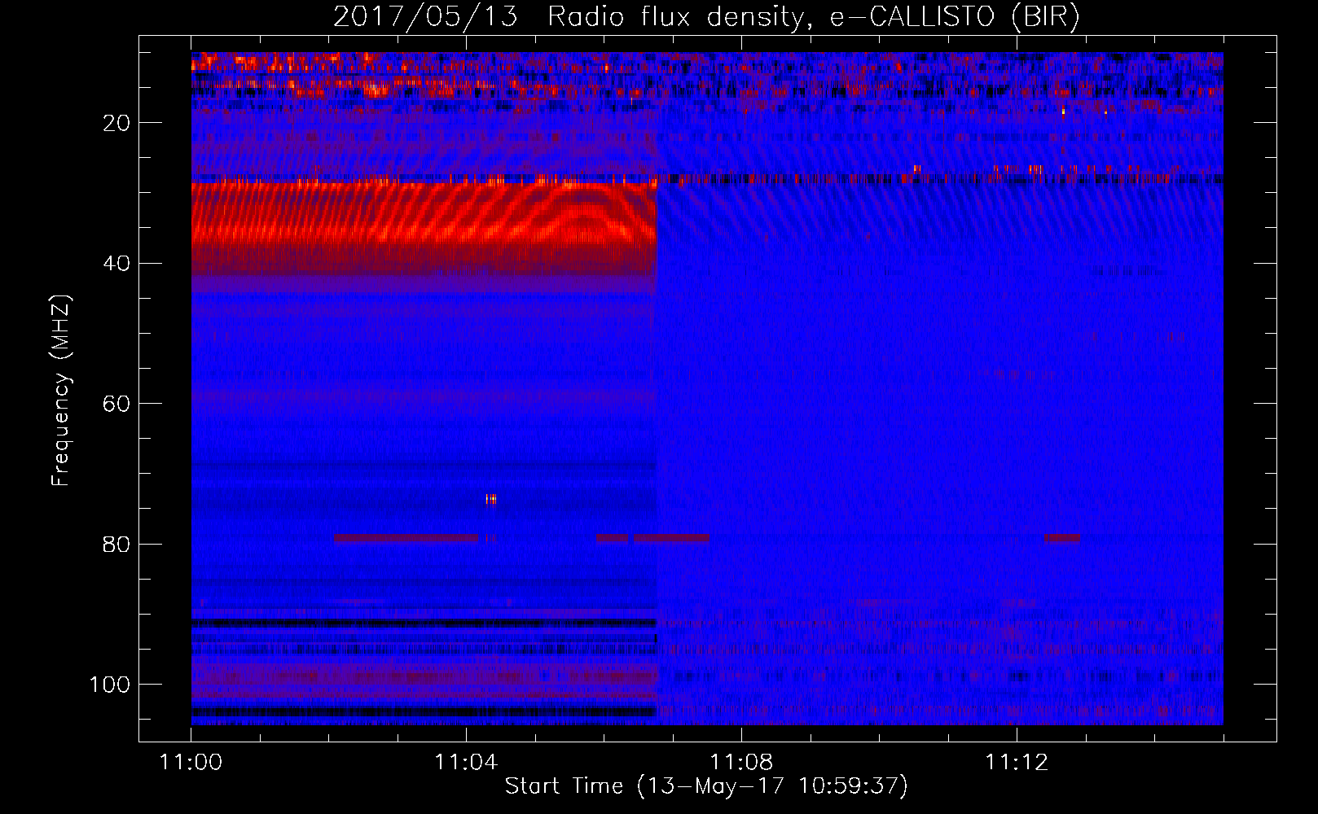Click the purple bar at 80 MHz after 11:12
Image resolution: width=1318 pixels, height=814 pixels.
1061,538
